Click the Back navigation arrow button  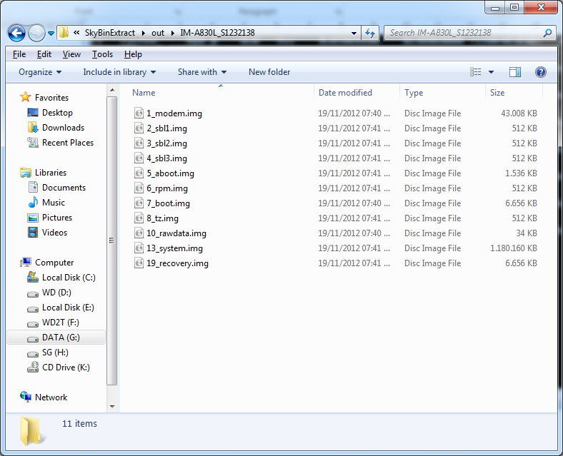click(16, 33)
